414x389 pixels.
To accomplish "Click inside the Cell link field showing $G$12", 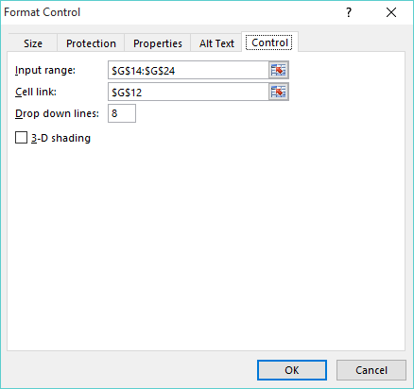I will (188, 92).
